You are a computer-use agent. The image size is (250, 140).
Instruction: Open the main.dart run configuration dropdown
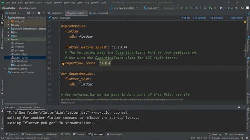click(x=152, y=8)
